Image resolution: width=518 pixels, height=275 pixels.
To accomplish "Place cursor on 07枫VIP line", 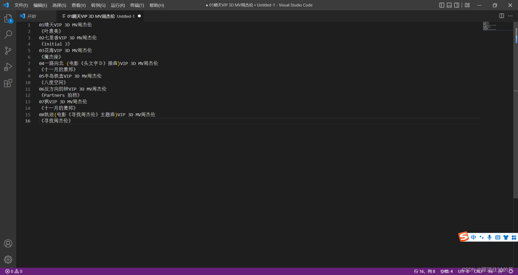I will click(63, 102).
